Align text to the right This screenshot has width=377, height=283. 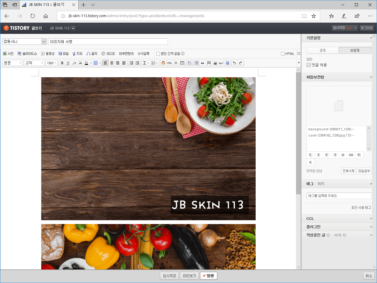point(118,63)
